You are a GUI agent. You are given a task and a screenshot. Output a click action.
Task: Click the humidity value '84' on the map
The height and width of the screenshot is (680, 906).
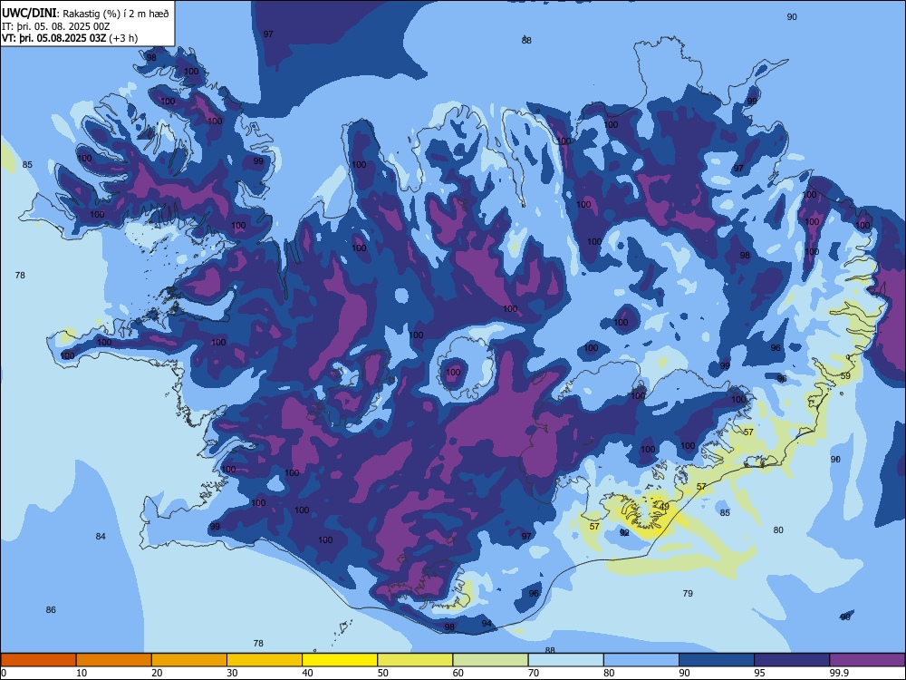click(101, 537)
